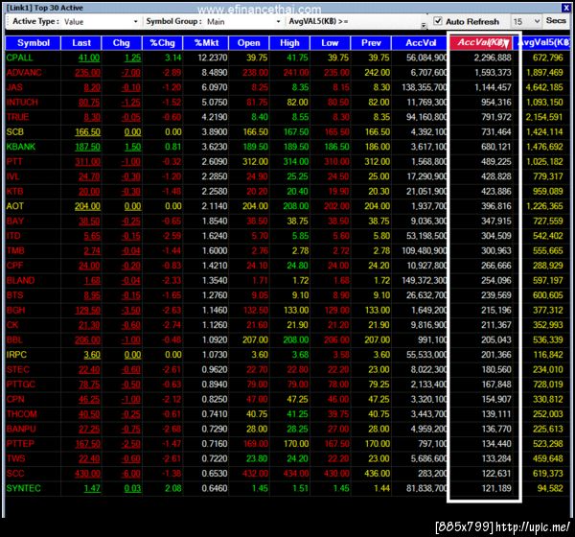The width and height of the screenshot is (575, 537).
Task: Sort by the Prev column header
Action: (371, 43)
